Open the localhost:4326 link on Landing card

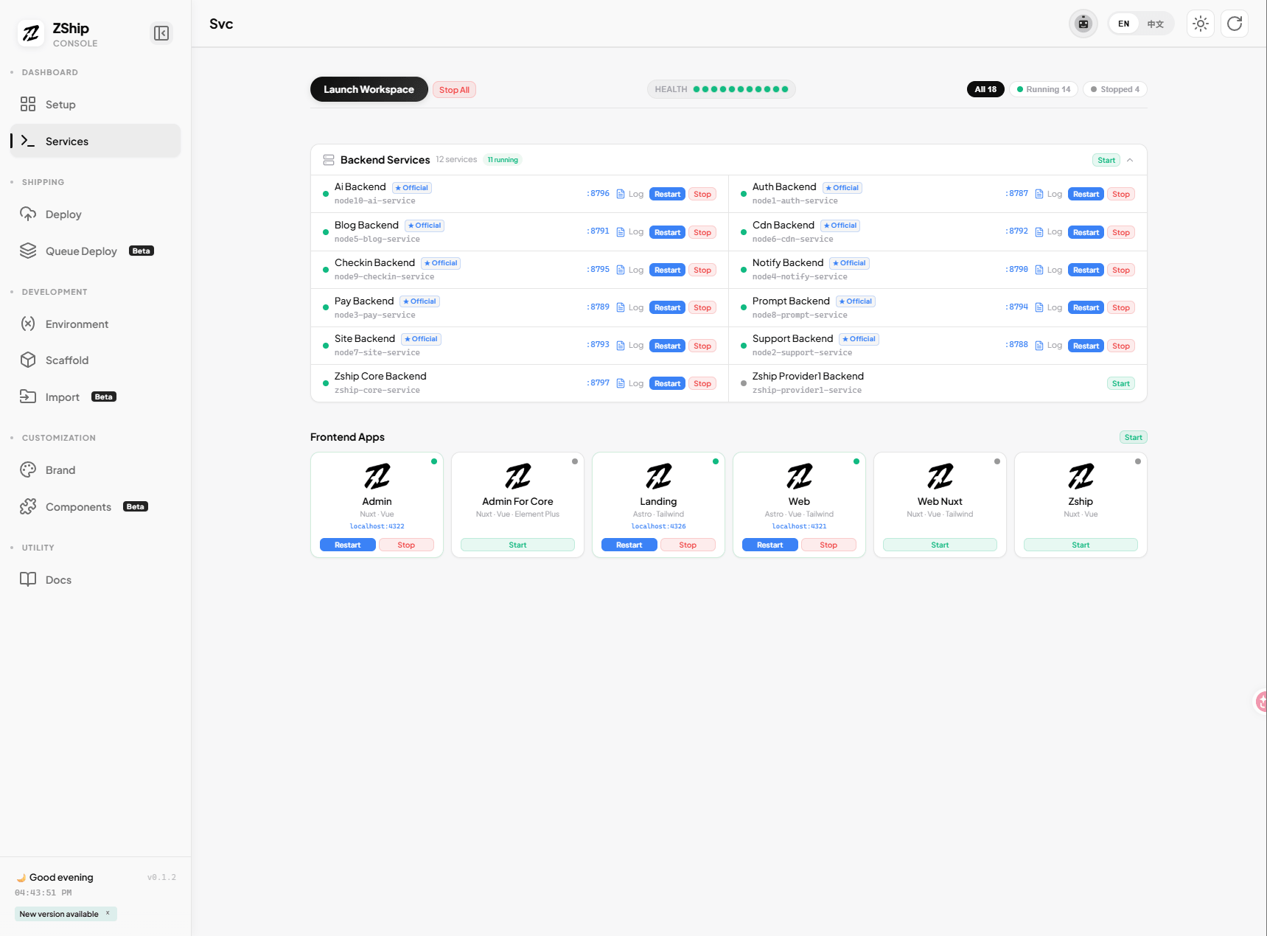657,525
